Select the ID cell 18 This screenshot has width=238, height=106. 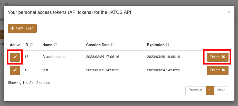[26, 57]
